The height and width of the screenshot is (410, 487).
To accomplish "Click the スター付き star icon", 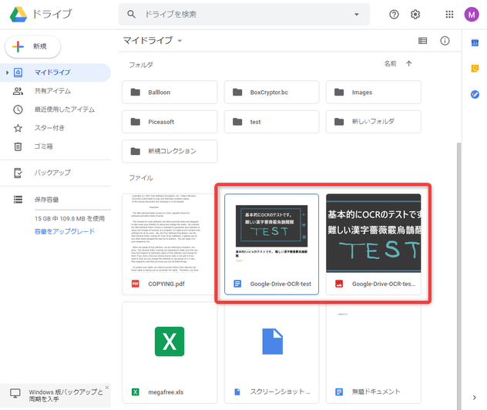I will coord(18,128).
